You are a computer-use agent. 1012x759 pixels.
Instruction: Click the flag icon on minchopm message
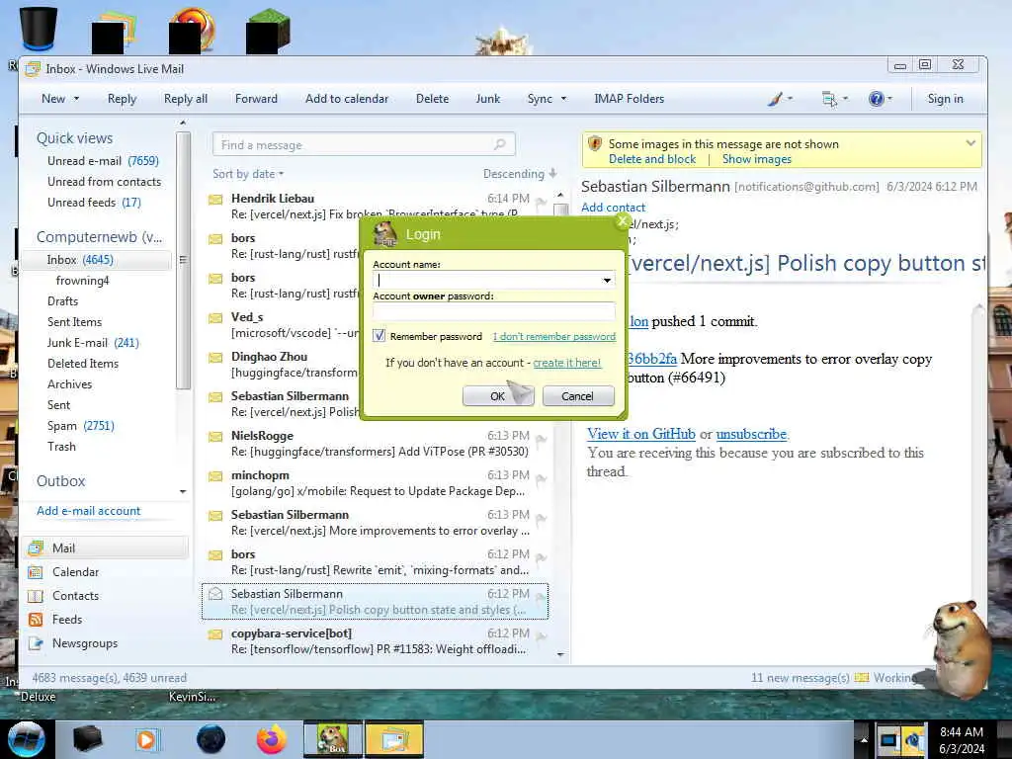(542, 479)
